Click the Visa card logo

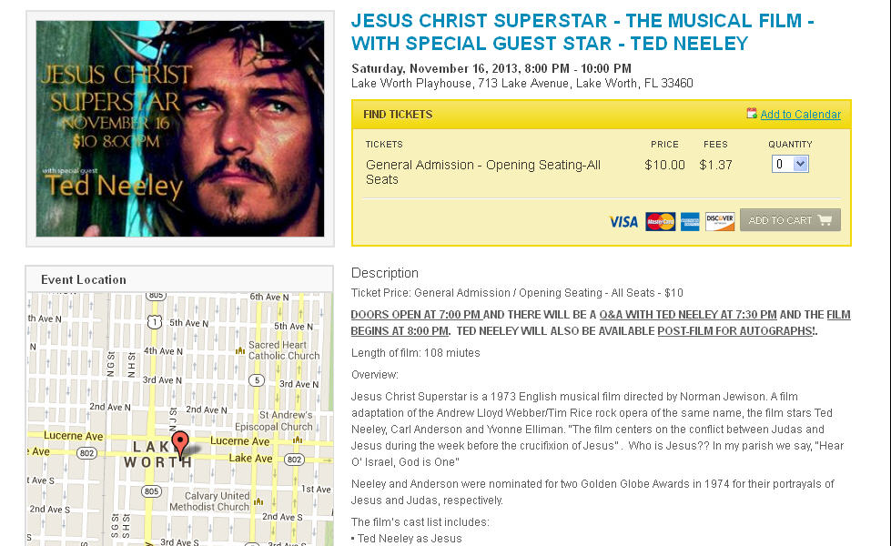(623, 221)
